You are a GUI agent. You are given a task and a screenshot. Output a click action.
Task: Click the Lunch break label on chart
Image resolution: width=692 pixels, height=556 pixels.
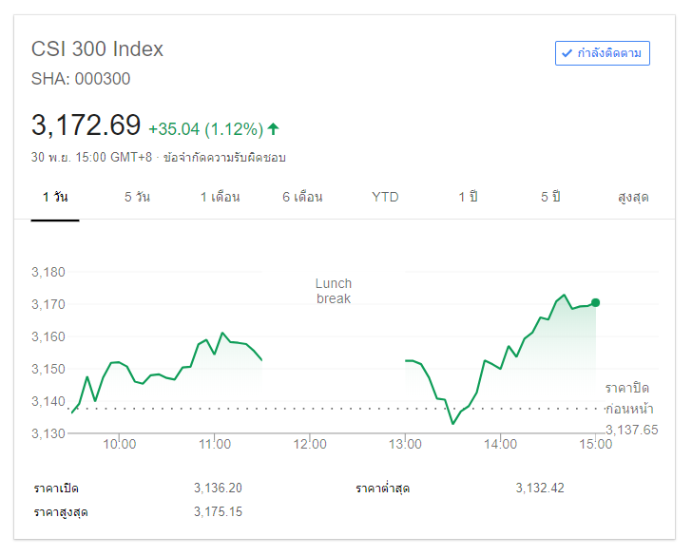[x=334, y=291]
